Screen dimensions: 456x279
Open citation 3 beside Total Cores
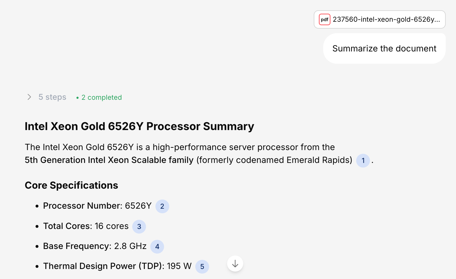coord(139,227)
